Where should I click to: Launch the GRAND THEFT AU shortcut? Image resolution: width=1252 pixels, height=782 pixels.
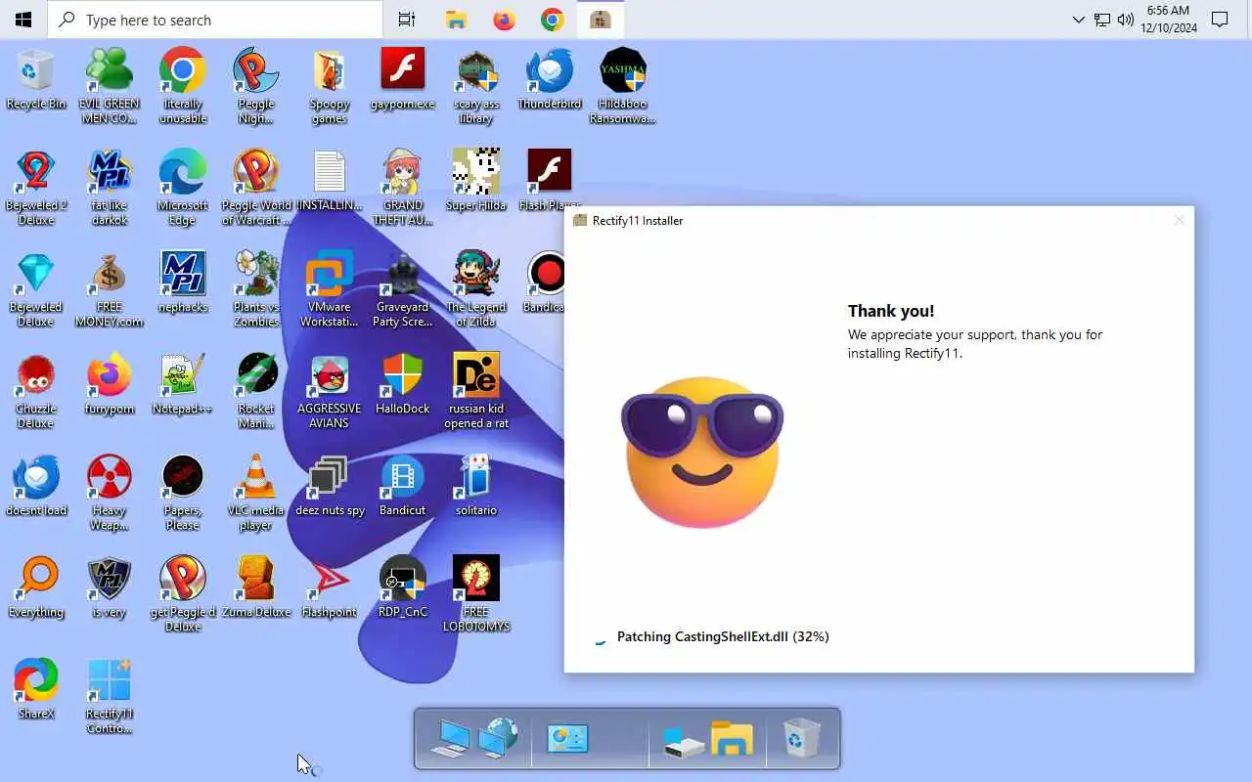403,188
